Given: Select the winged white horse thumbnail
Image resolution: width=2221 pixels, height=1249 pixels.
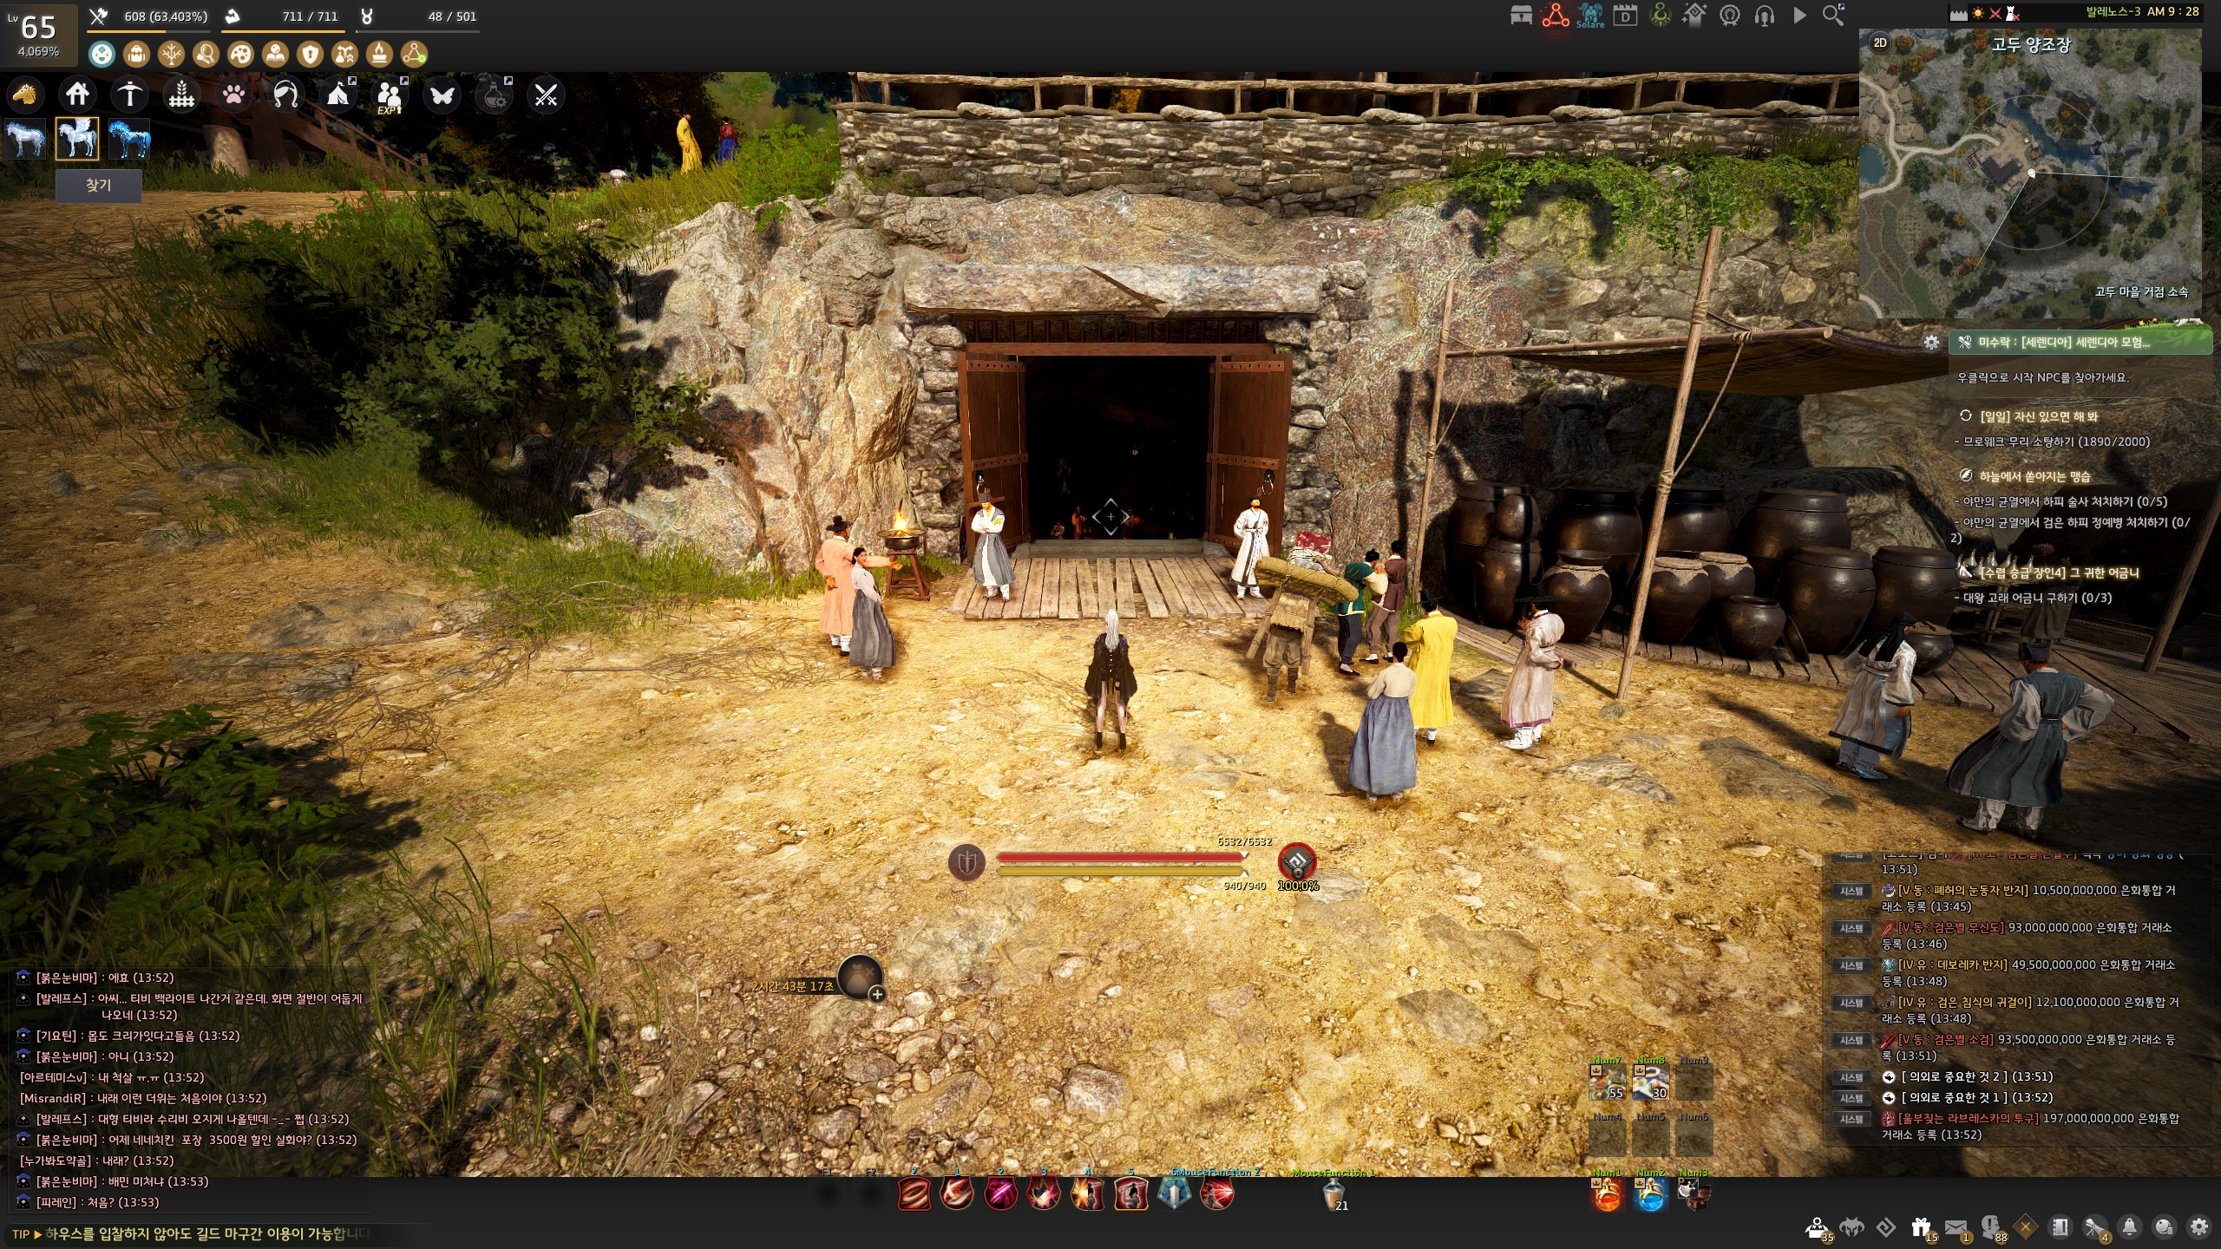Looking at the screenshot, I should tap(77, 139).
